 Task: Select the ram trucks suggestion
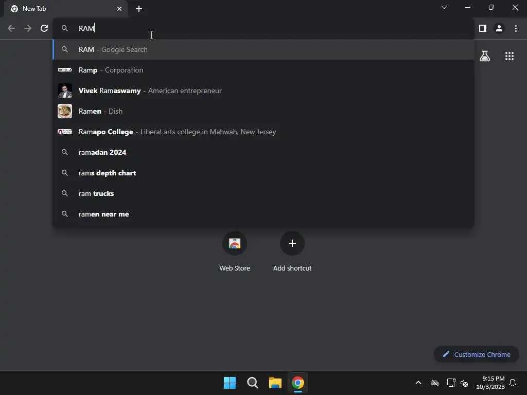263,193
